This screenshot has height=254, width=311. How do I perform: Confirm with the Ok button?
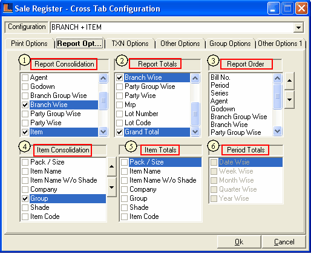point(239,242)
